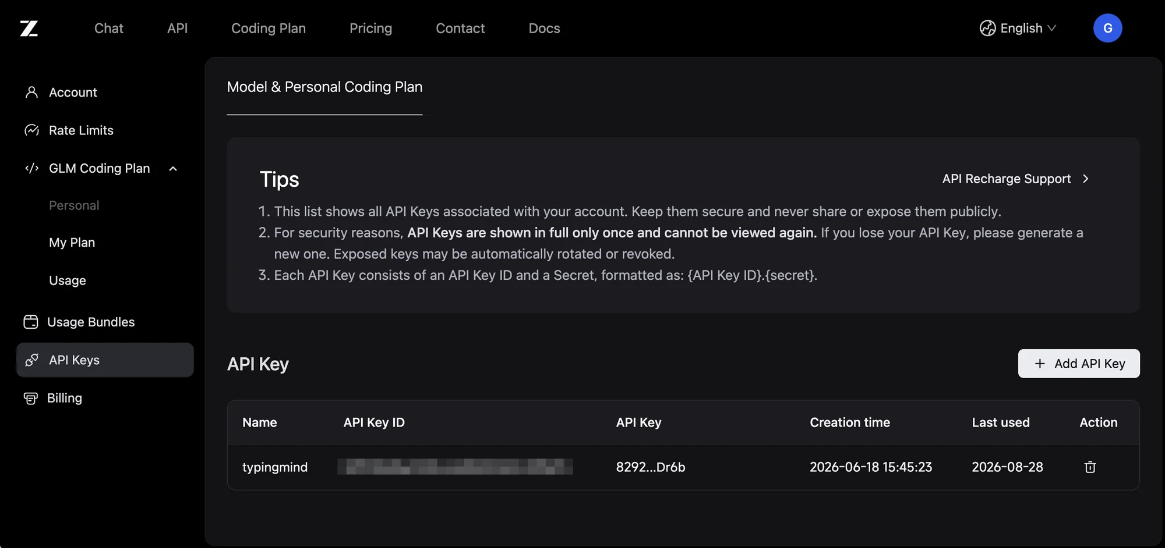Click the Name column header
1165x548 pixels.
tap(260, 422)
